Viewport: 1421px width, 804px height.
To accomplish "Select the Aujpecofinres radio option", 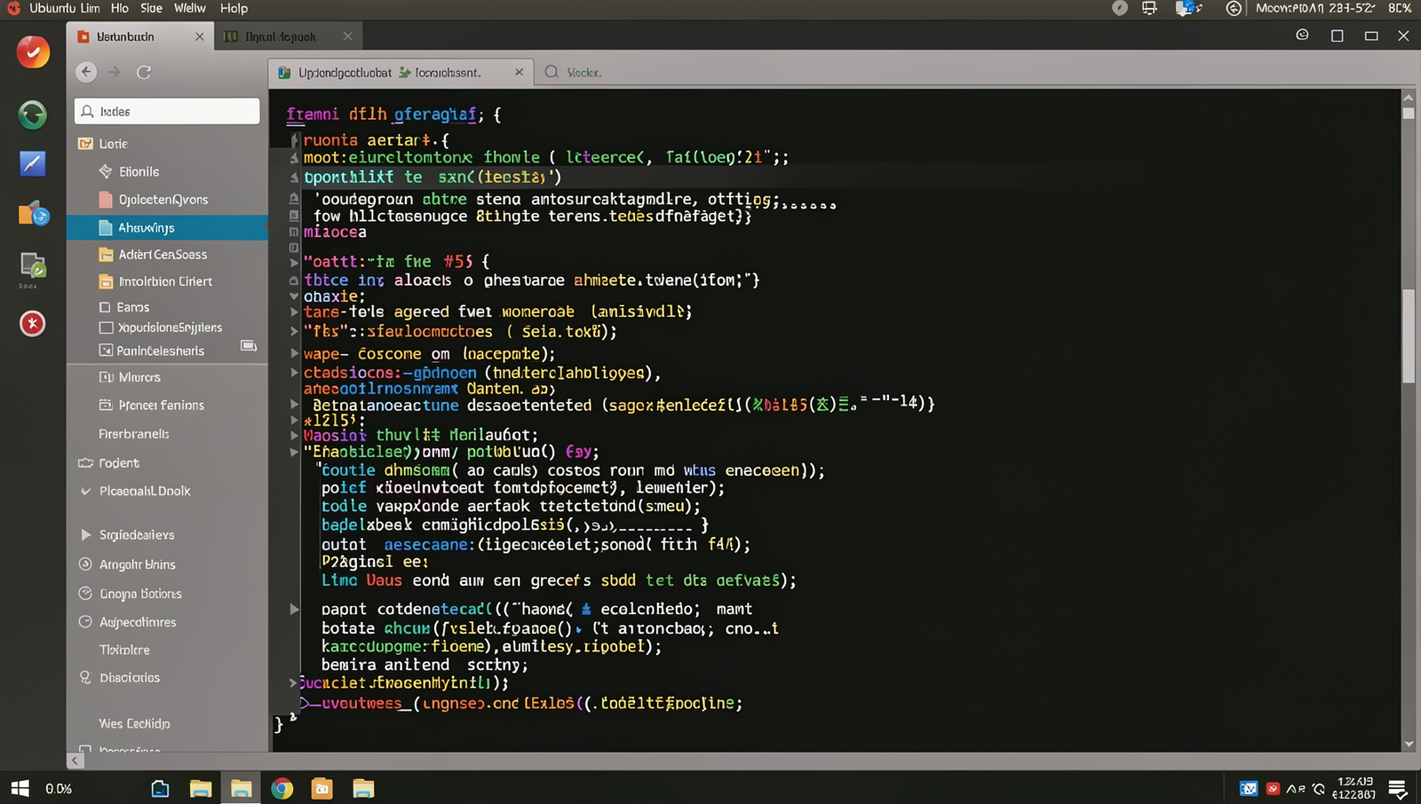I will point(85,622).
